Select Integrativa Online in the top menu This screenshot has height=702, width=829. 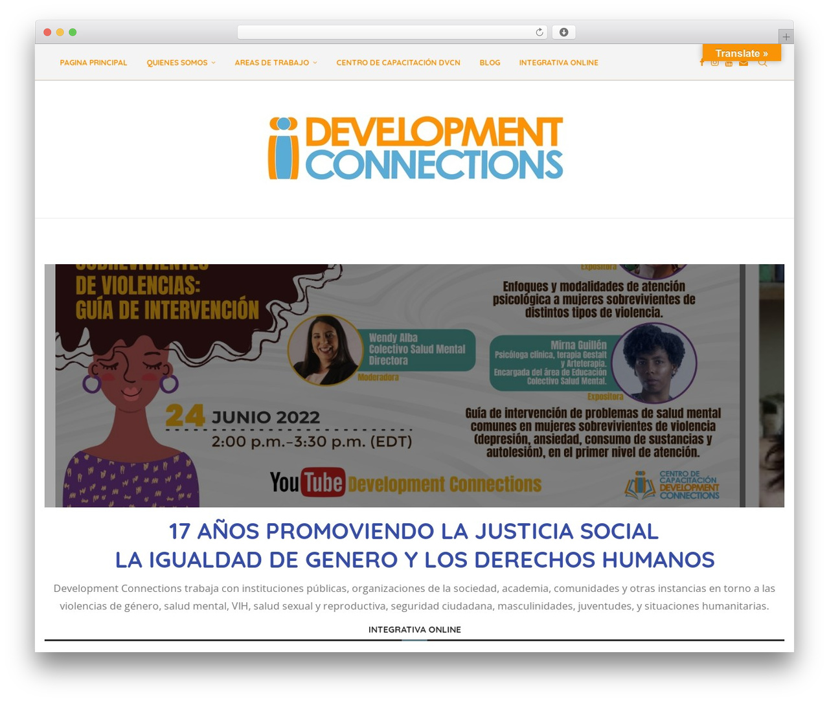pyautogui.click(x=558, y=63)
